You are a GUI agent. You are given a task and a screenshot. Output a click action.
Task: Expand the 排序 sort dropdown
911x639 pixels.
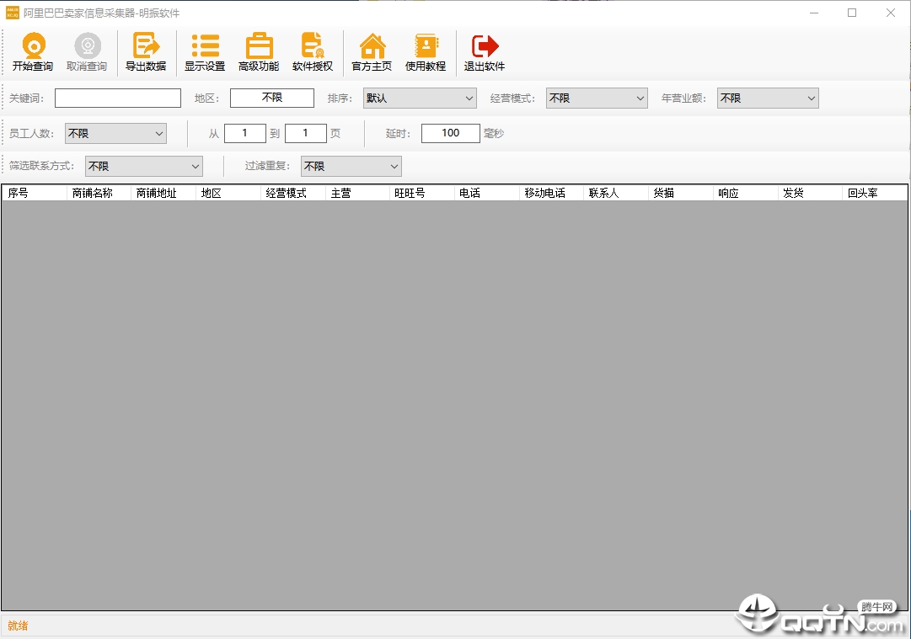point(420,99)
